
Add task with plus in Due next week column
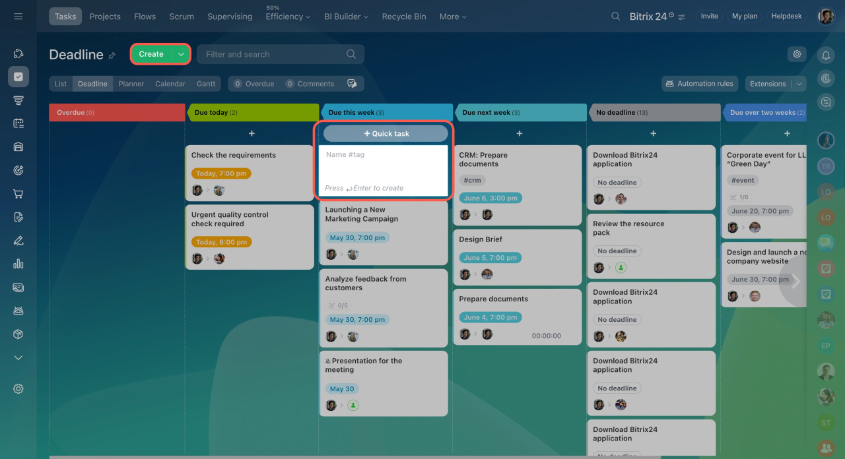point(520,133)
